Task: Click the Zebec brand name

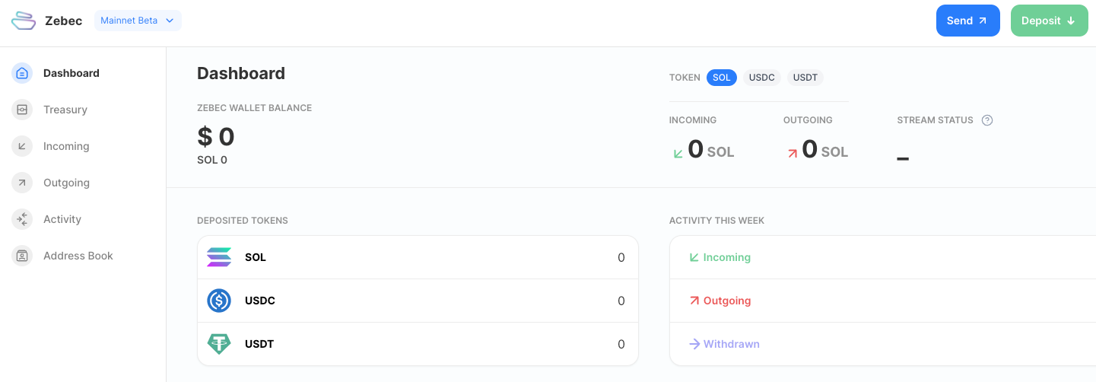Action: tap(64, 21)
